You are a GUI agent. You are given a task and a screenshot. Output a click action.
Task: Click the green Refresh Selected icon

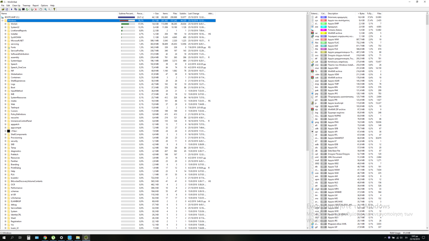click(27, 9)
